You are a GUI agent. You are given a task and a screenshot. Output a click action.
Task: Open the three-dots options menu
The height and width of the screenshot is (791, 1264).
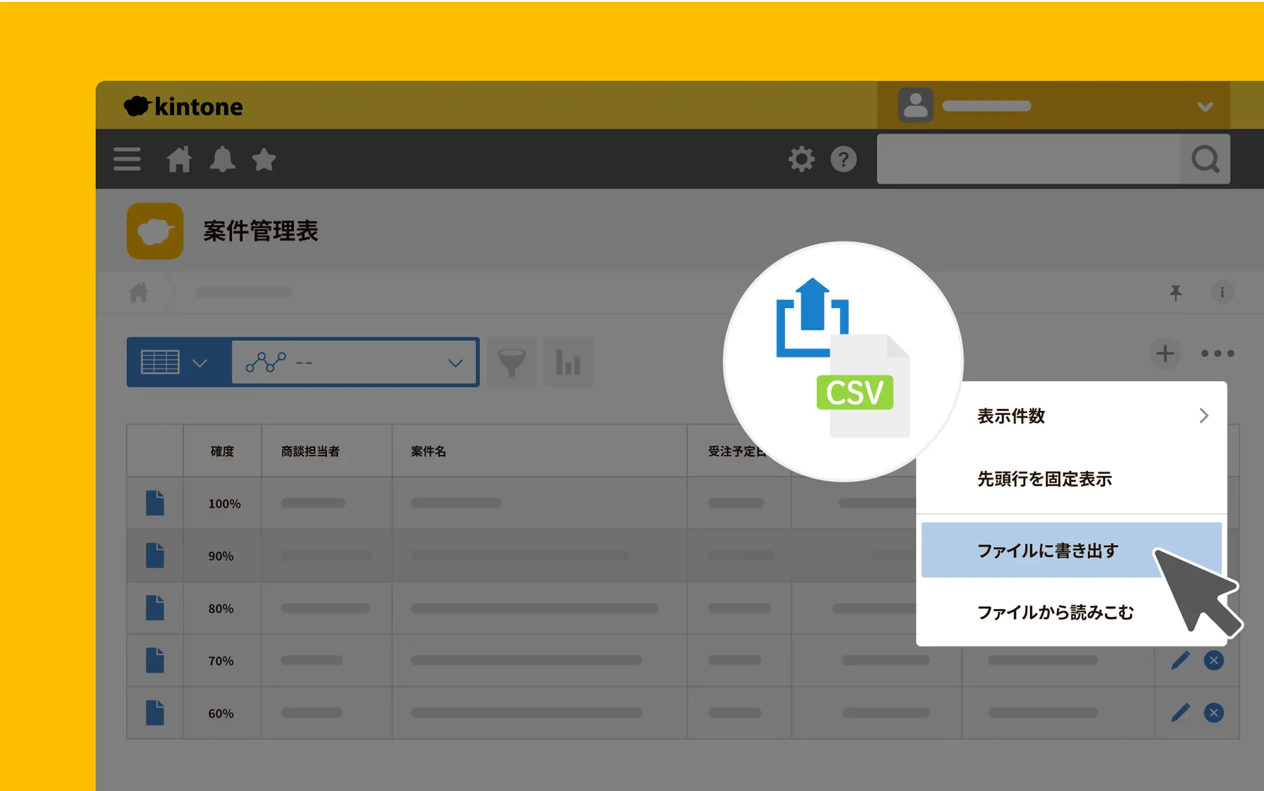click(x=1217, y=354)
